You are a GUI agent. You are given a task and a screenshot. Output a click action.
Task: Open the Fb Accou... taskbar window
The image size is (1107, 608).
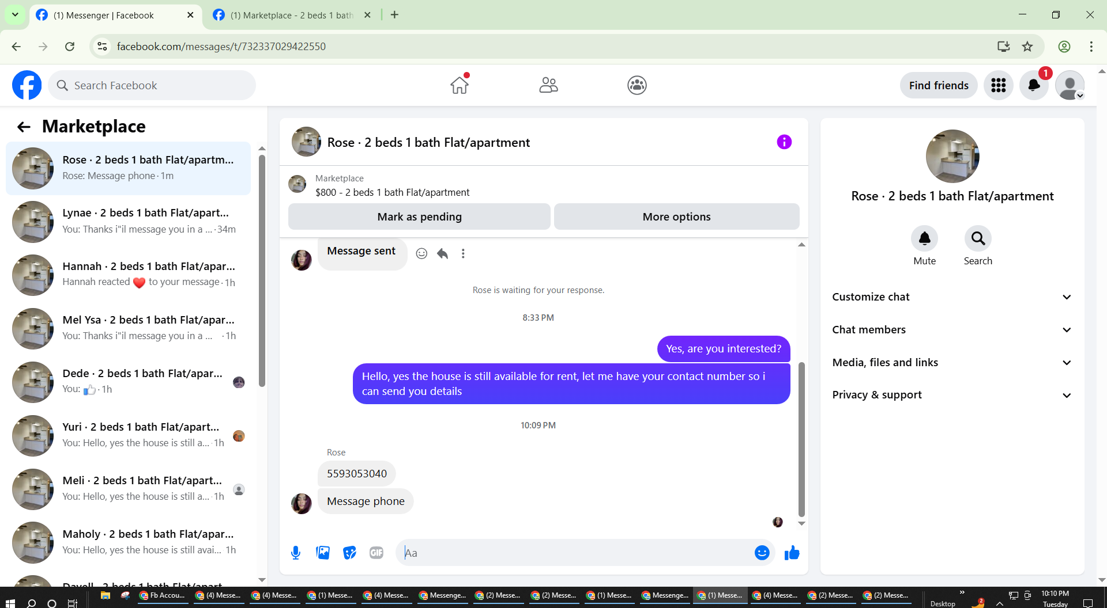163,596
